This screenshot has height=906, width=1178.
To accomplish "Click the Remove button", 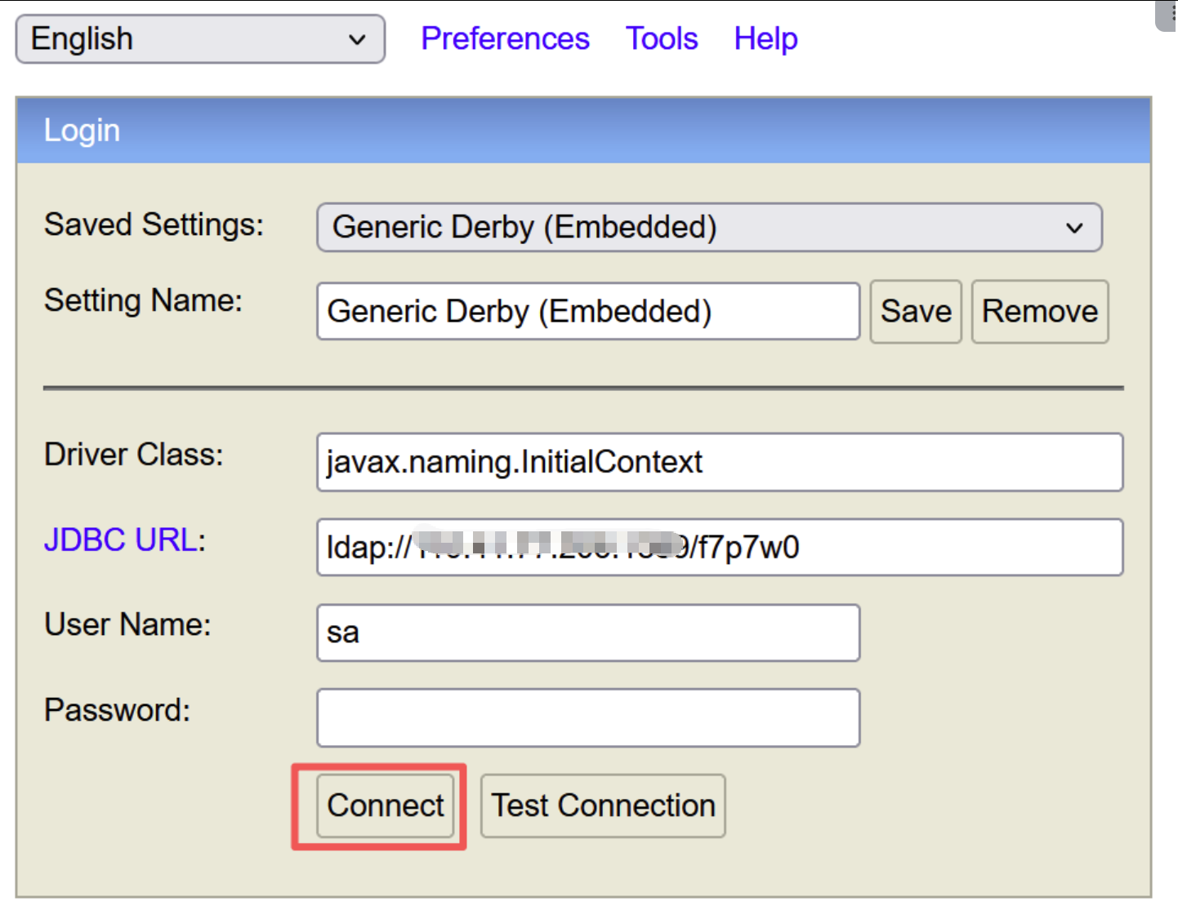I will coord(1040,311).
